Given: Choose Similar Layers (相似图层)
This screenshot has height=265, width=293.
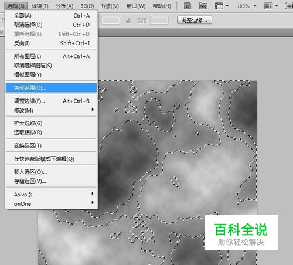Looking at the screenshot, I should [52, 74].
